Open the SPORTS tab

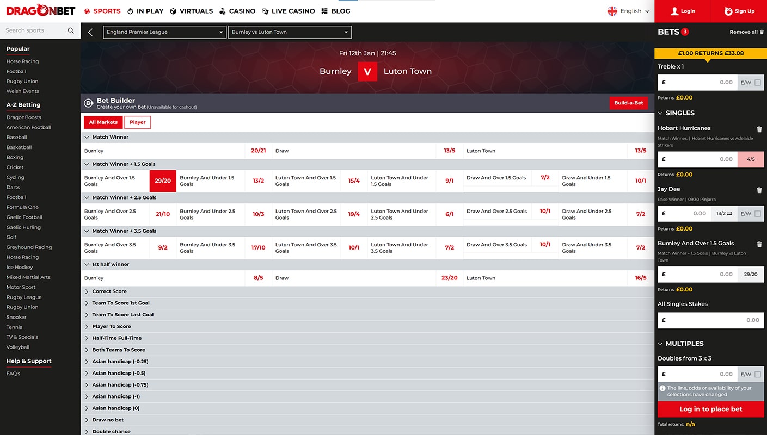click(102, 11)
